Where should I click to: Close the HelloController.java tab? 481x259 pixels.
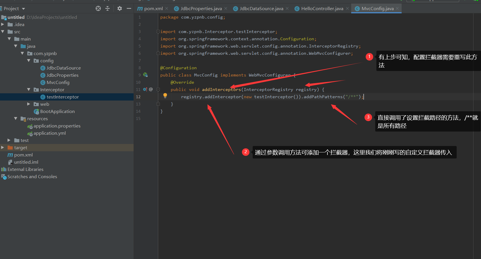click(347, 8)
